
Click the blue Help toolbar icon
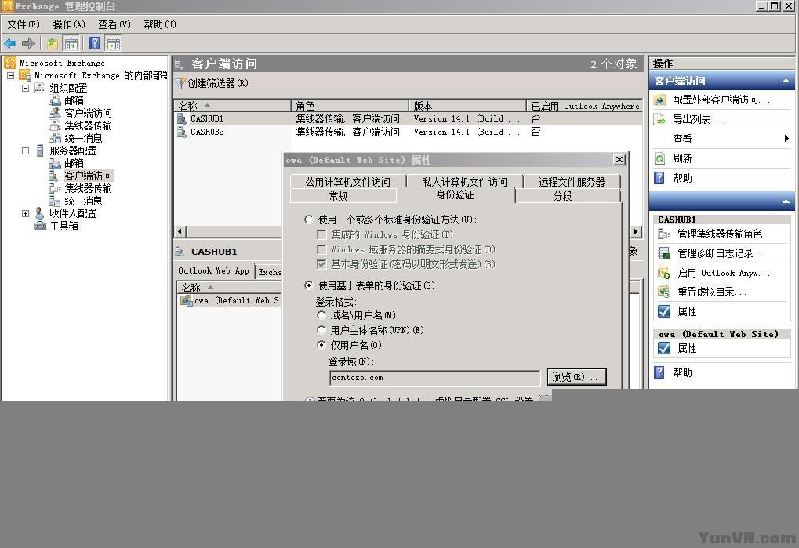[95, 44]
